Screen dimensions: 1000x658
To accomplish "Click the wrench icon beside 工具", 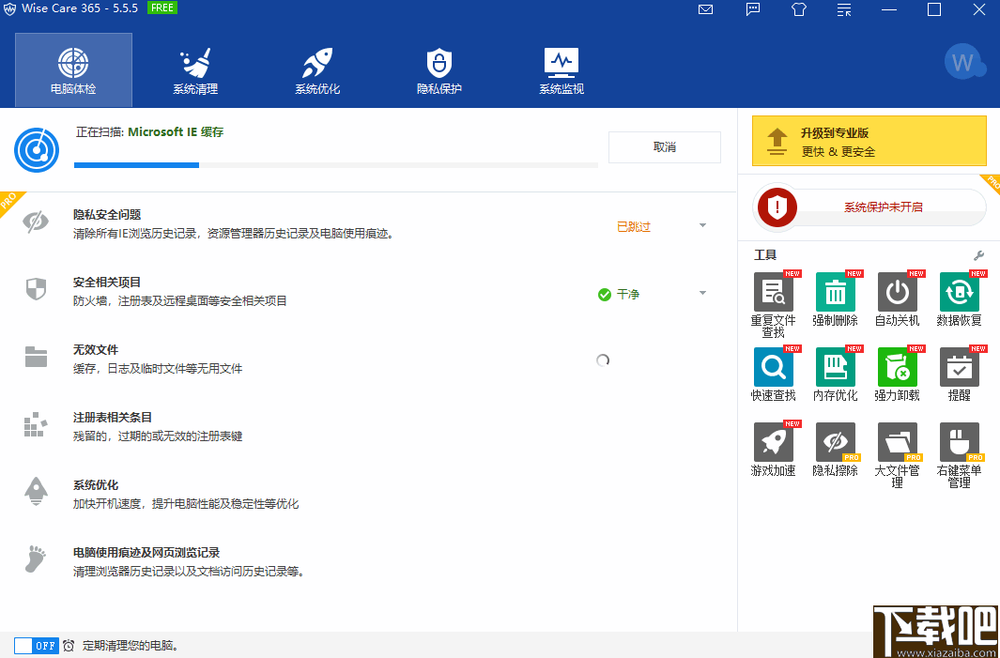I will coord(979,255).
